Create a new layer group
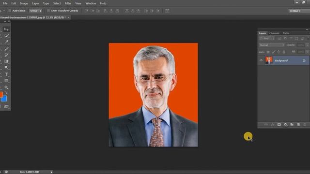 tap(292, 125)
